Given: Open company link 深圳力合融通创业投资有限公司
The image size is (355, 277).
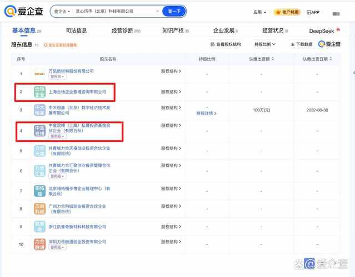Looking at the screenshot, I should pos(77,242).
